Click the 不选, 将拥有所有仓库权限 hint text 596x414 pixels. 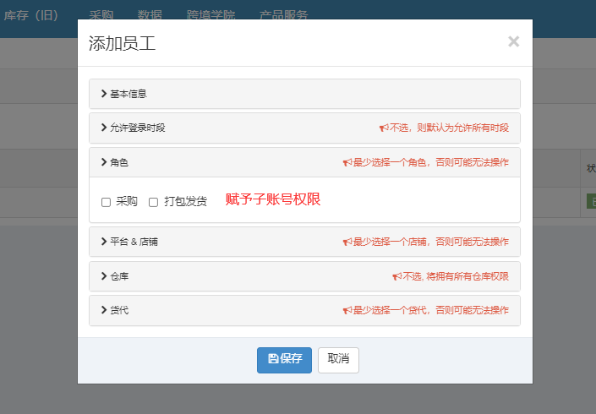456,276
